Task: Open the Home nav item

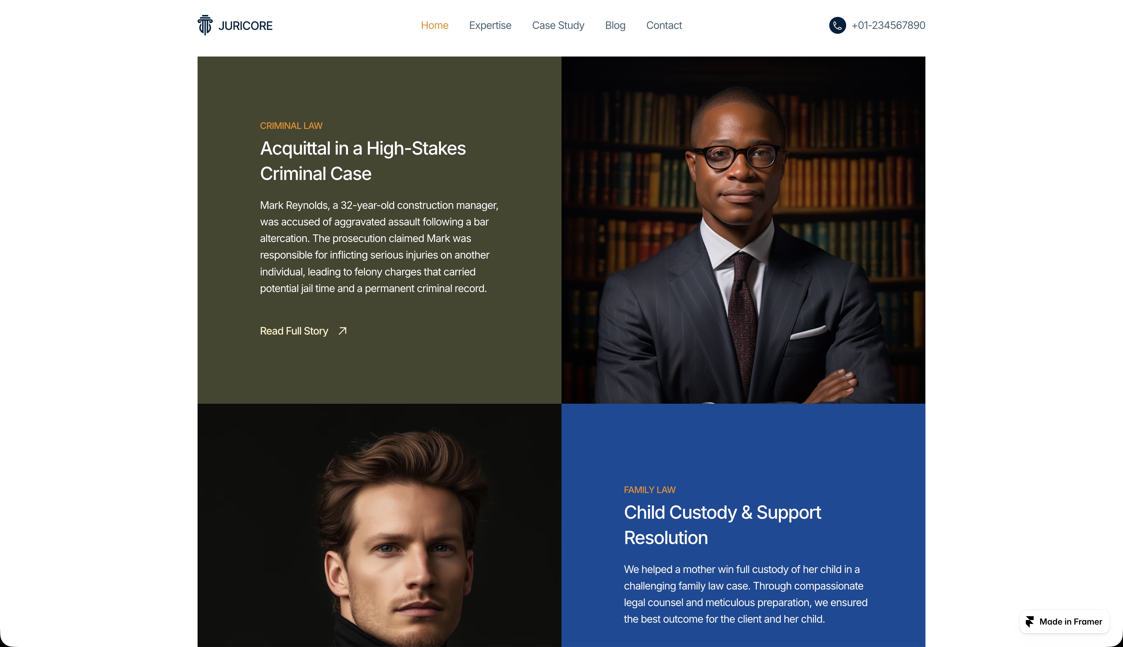Action: (434, 25)
